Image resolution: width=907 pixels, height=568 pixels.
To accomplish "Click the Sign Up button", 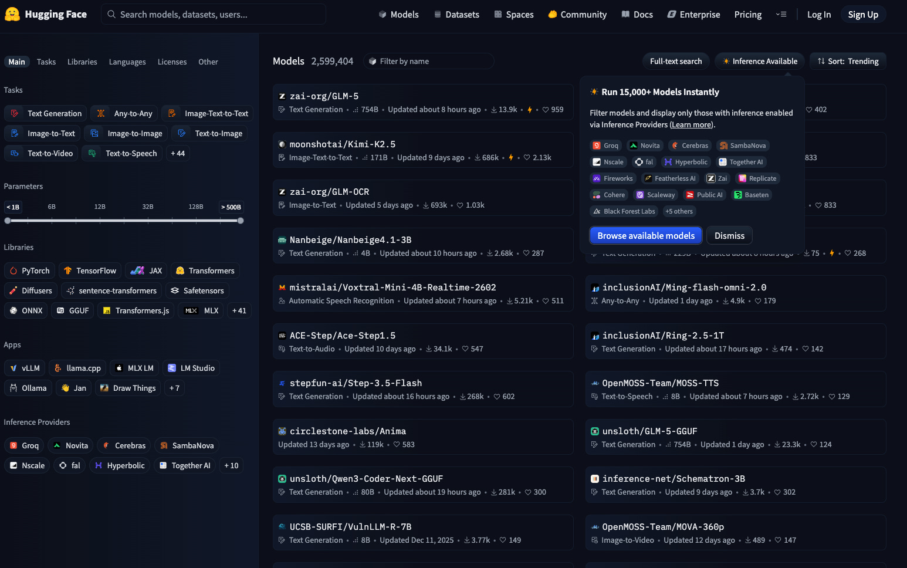I will tap(863, 14).
